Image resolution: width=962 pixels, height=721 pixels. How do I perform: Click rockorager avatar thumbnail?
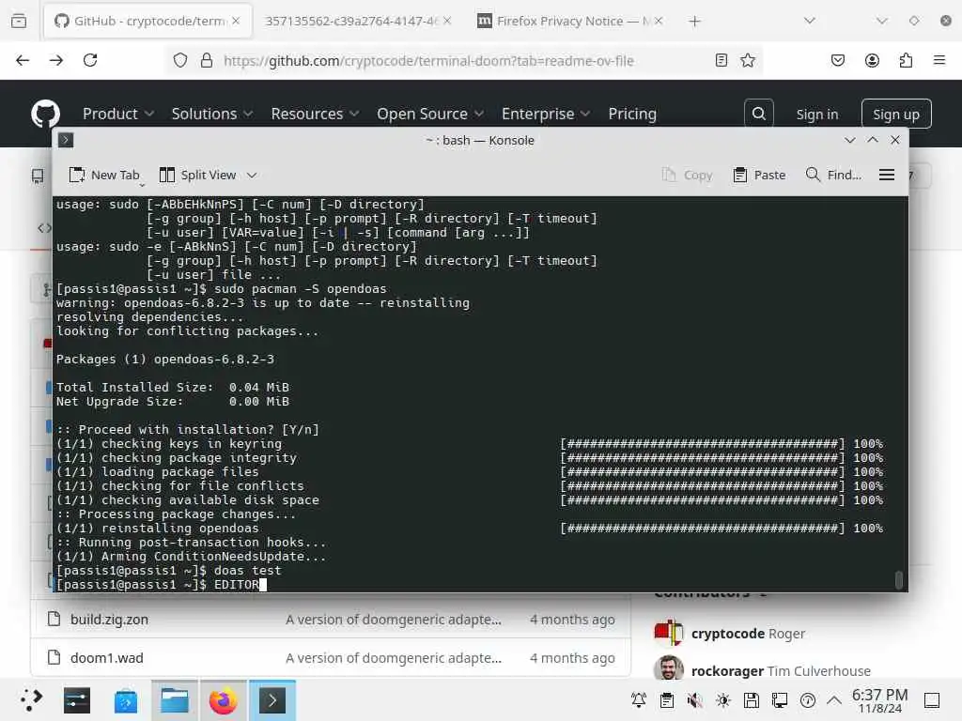coord(669,668)
